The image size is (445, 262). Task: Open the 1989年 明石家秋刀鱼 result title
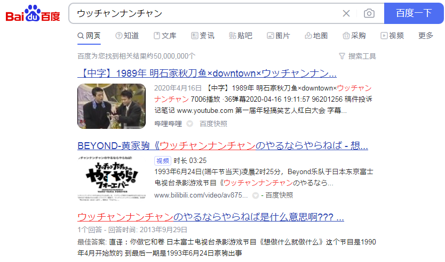coord(207,73)
